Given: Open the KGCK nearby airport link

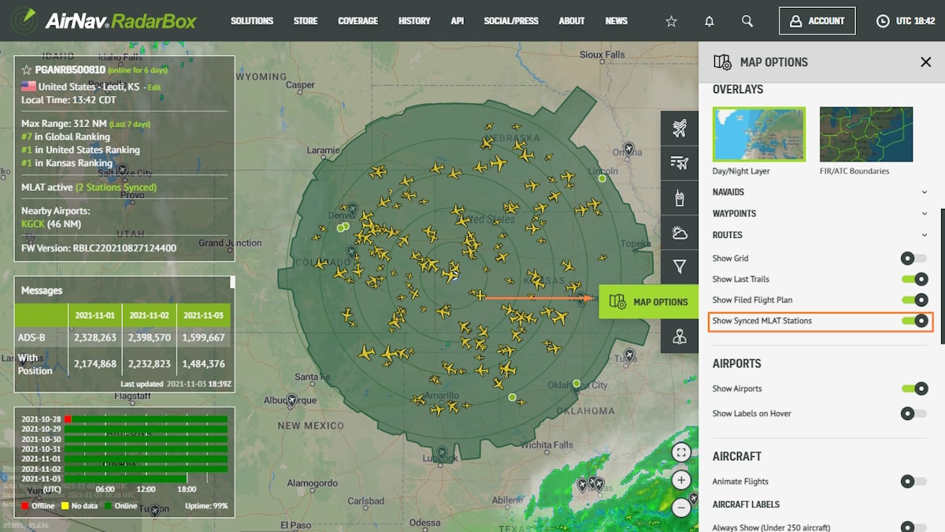Looking at the screenshot, I should pos(33,224).
